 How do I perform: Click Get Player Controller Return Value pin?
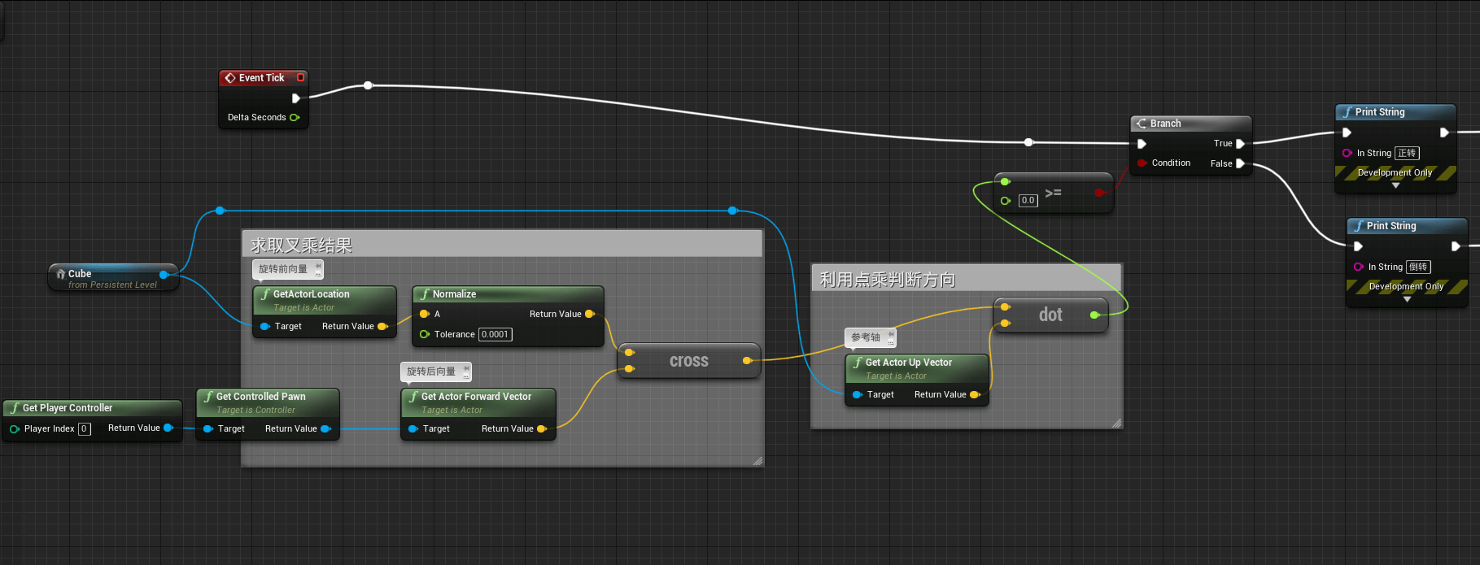[168, 428]
